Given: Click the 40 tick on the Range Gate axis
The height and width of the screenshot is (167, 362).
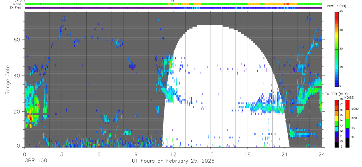Looking at the screenshot, I should pyautogui.click(x=17, y=75).
